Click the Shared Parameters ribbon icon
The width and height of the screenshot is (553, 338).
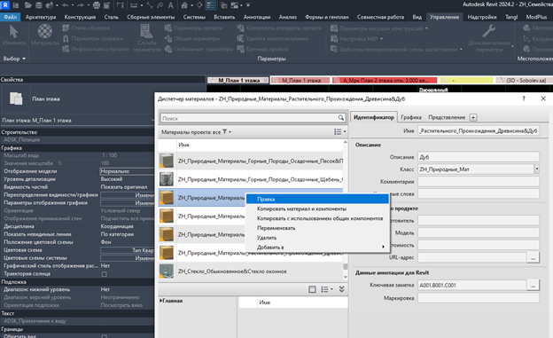(x=168, y=38)
